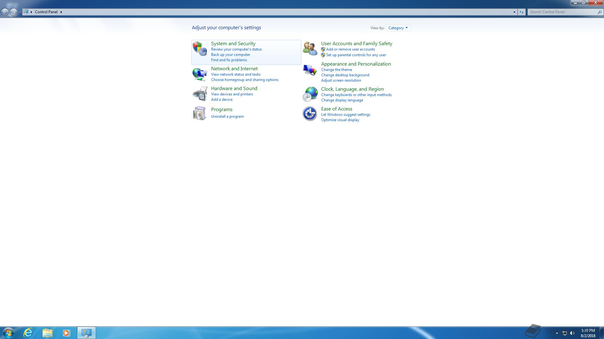Expand the arrow after Control Panel breadcrumb
This screenshot has width=604, height=339.
[61, 12]
